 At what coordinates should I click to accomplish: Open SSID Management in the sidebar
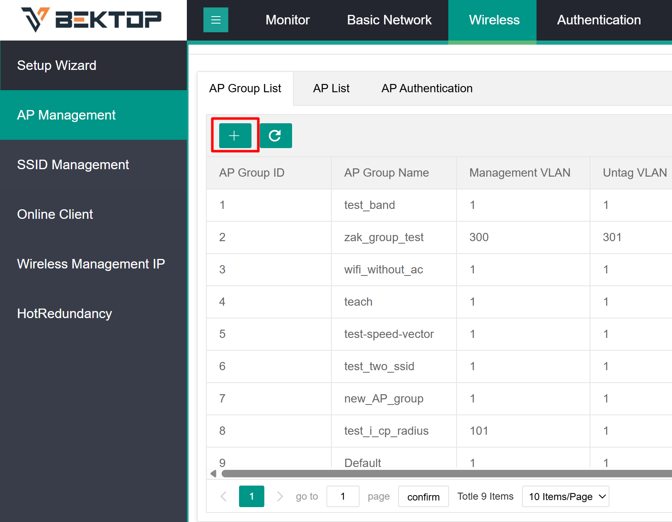(73, 165)
